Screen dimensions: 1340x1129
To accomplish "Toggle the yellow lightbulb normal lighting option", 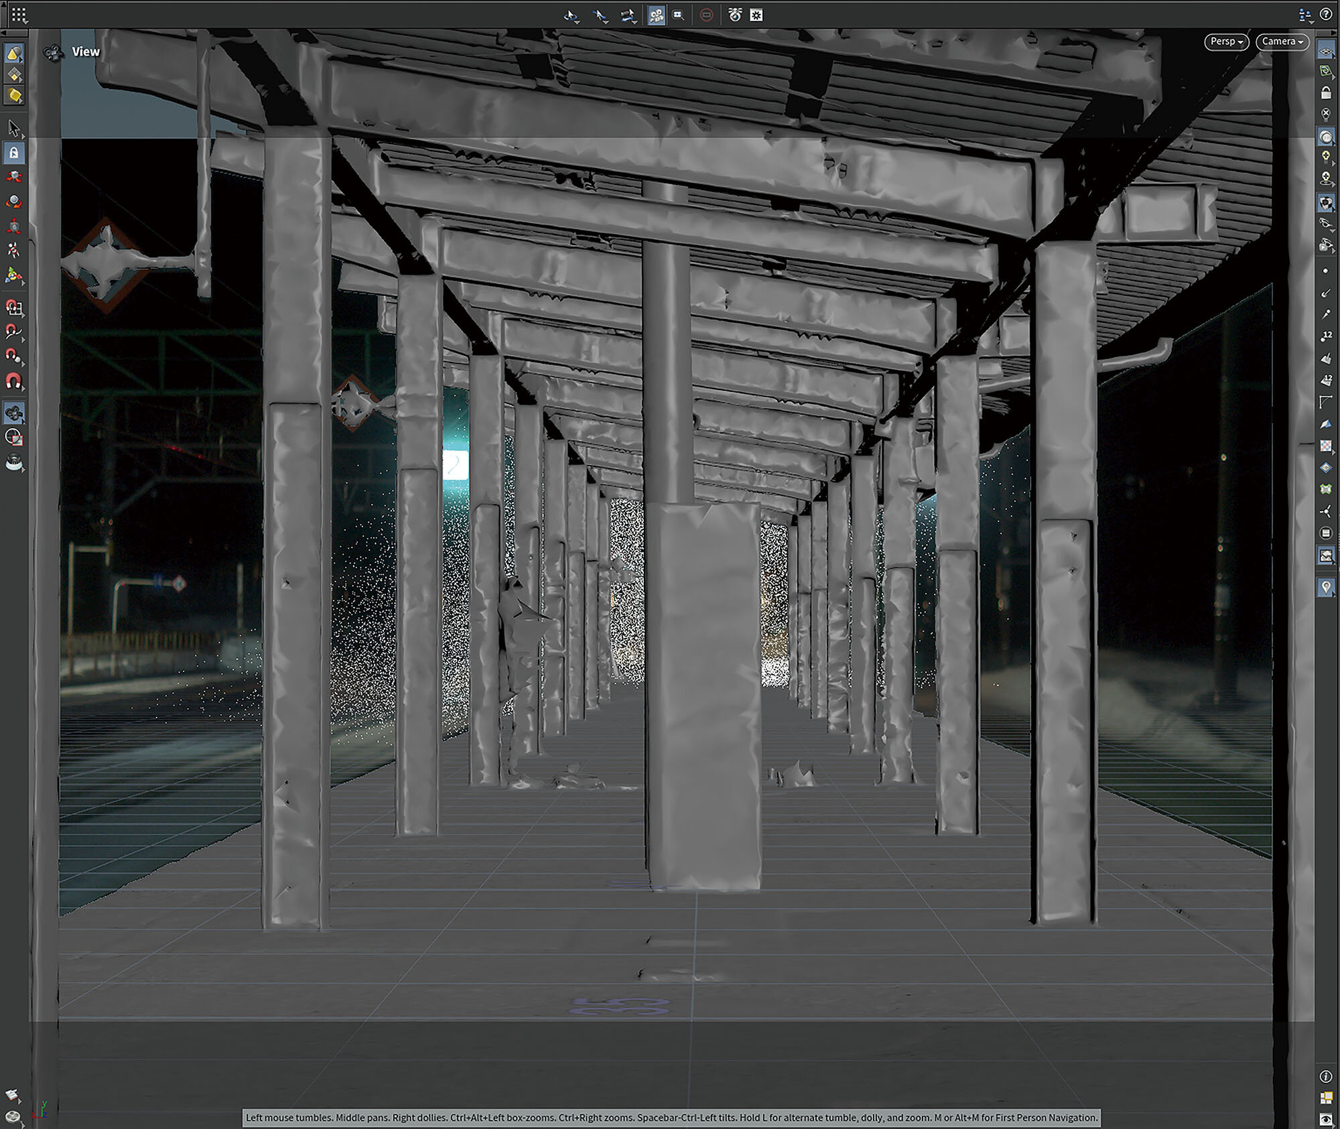I will point(1325,157).
